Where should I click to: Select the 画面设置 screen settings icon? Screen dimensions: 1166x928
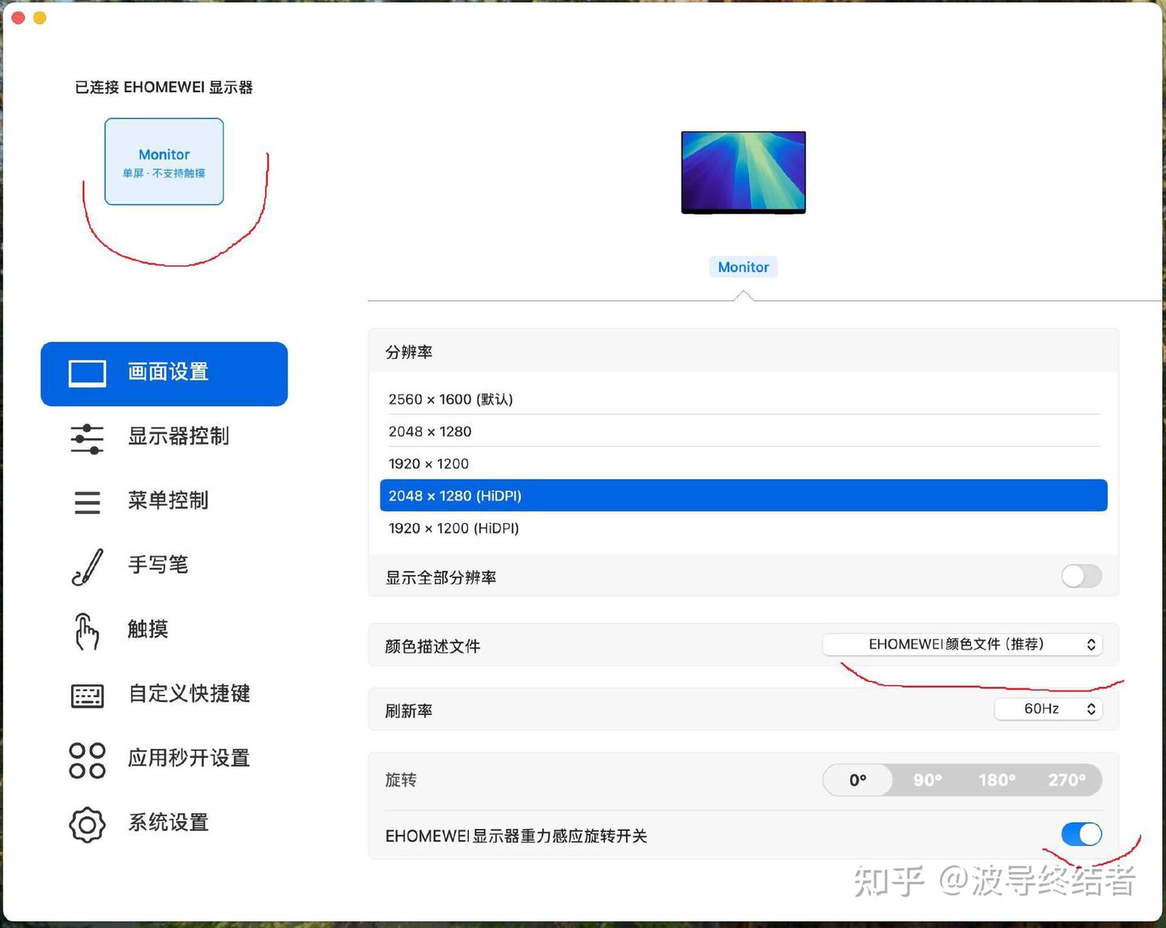point(87,372)
